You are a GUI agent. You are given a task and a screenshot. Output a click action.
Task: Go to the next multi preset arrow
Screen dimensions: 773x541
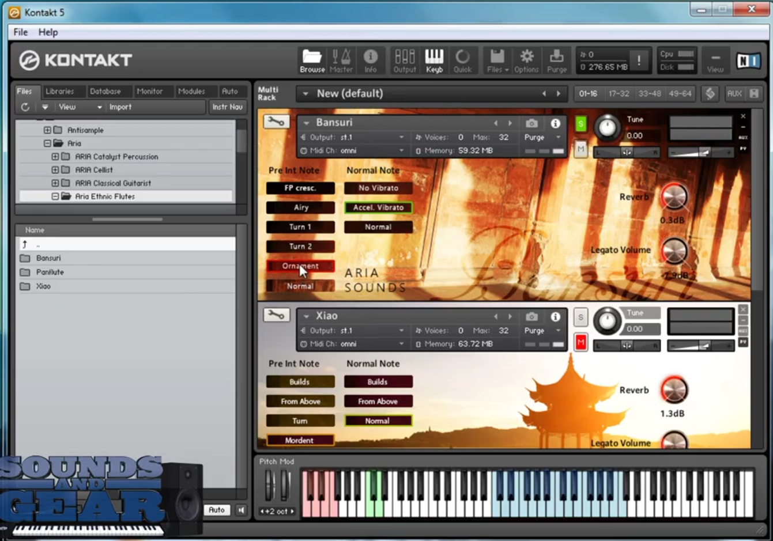pyautogui.click(x=559, y=93)
